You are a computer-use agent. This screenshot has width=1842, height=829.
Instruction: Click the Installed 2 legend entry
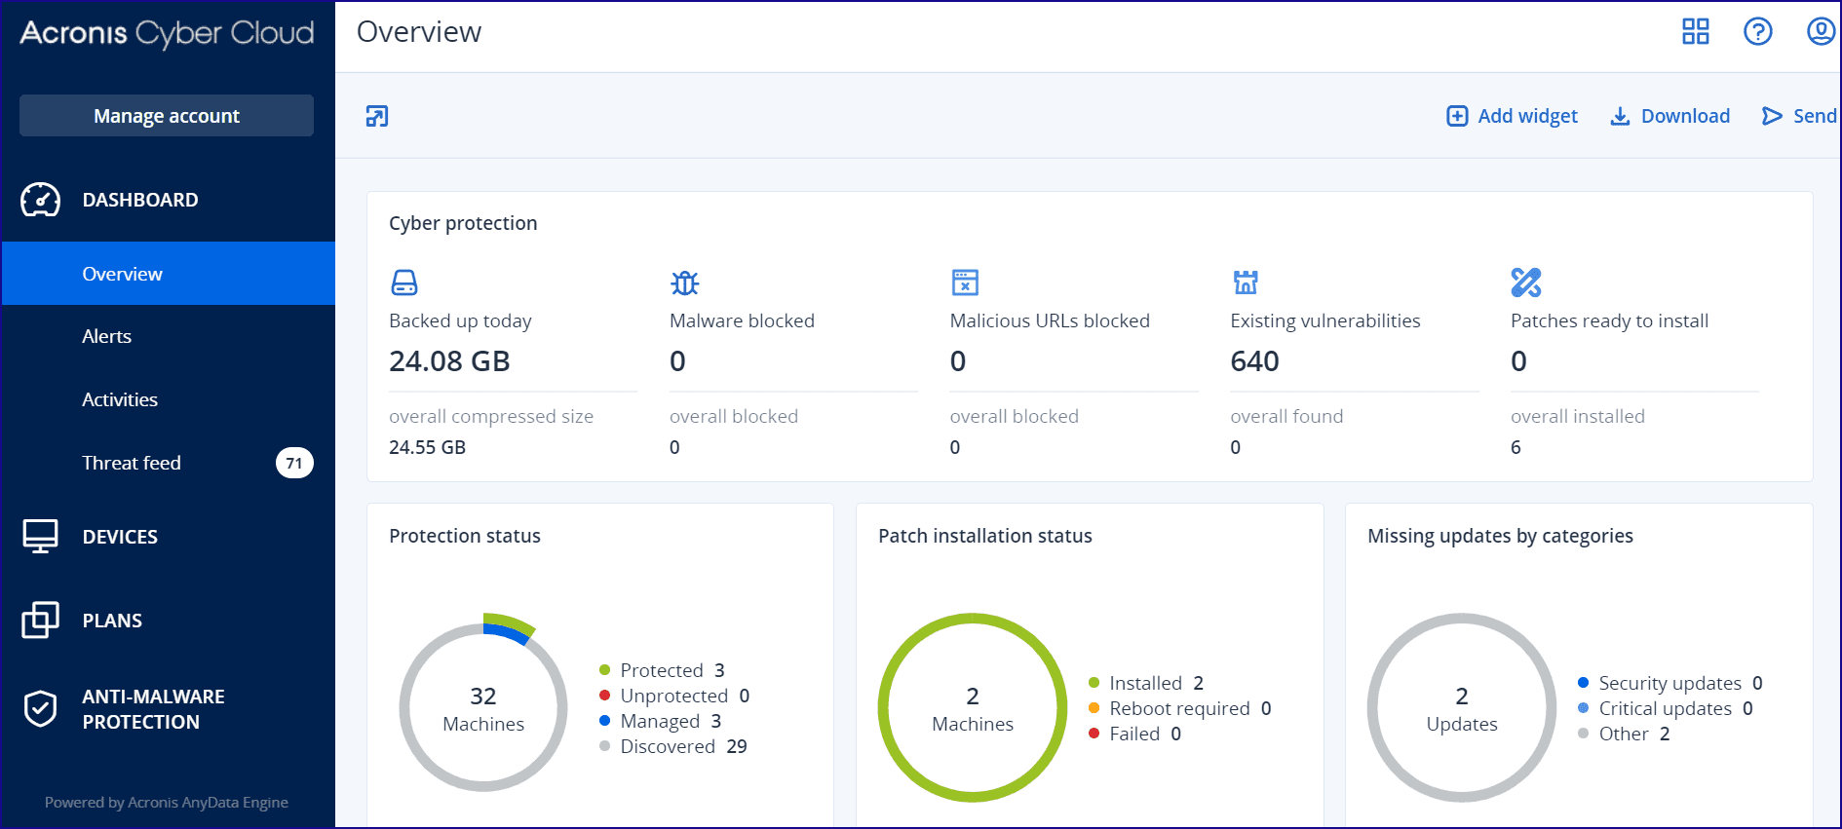point(1146,683)
